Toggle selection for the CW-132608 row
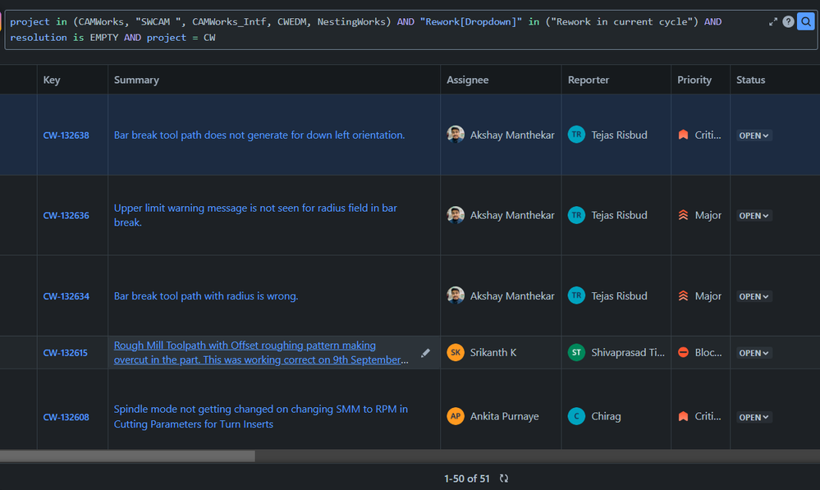The image size is (820, 490). (x=18, y=416)
